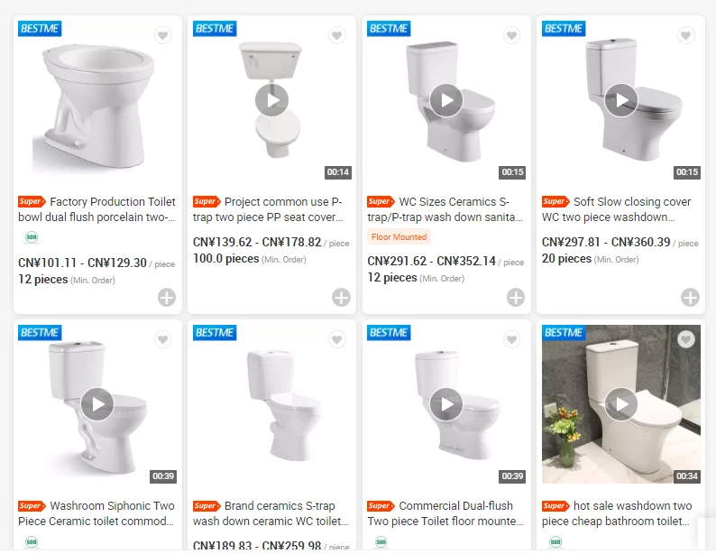
Task: Favorite the WC Sizes Ceramics S-trap toilet
Action: click(511, 35)
